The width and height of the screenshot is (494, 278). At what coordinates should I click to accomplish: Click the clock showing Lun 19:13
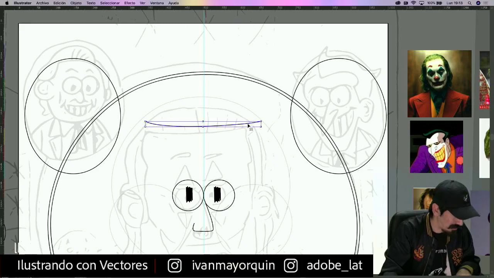455,3
